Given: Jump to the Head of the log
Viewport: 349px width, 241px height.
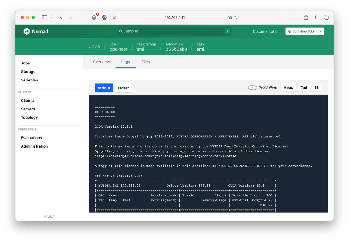Looking at the screenshot, I should 288,87.
